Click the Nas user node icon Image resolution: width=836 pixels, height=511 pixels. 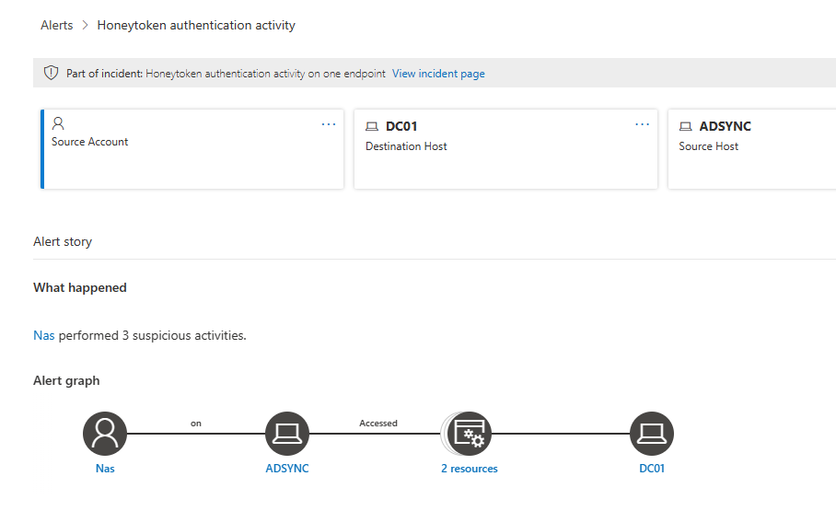(x=105, y=433)
